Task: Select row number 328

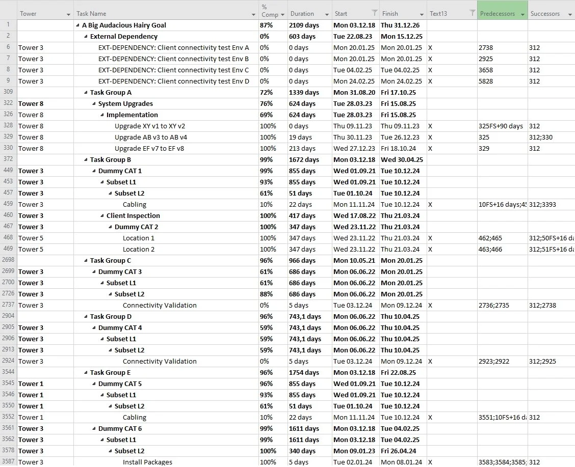Action: [8, 126]
